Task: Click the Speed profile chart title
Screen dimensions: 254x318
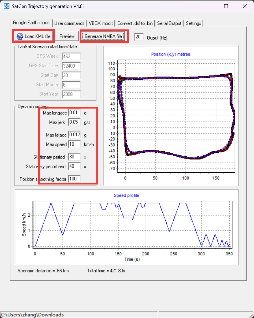Action: (x=126, y=196)
